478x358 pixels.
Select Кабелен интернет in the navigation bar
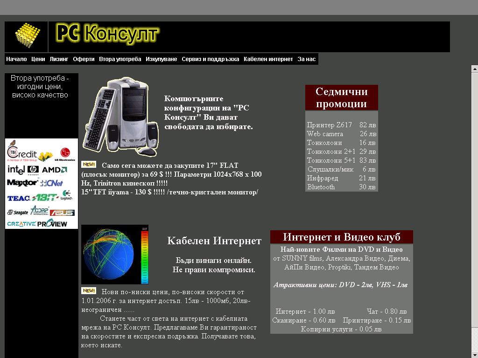(268, 59)
